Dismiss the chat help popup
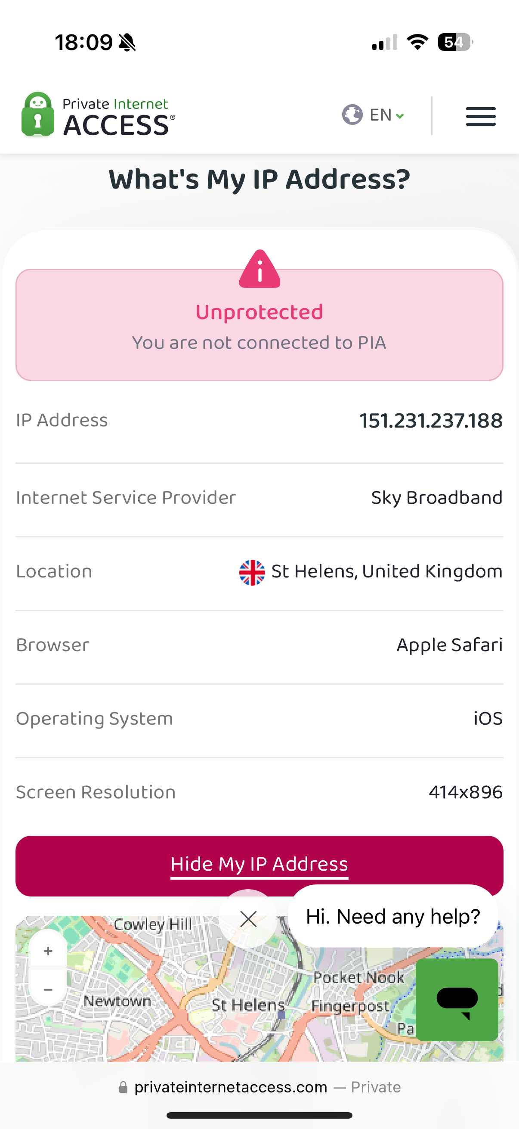This screenshot has height=1129, width=519. pos(248,918)
